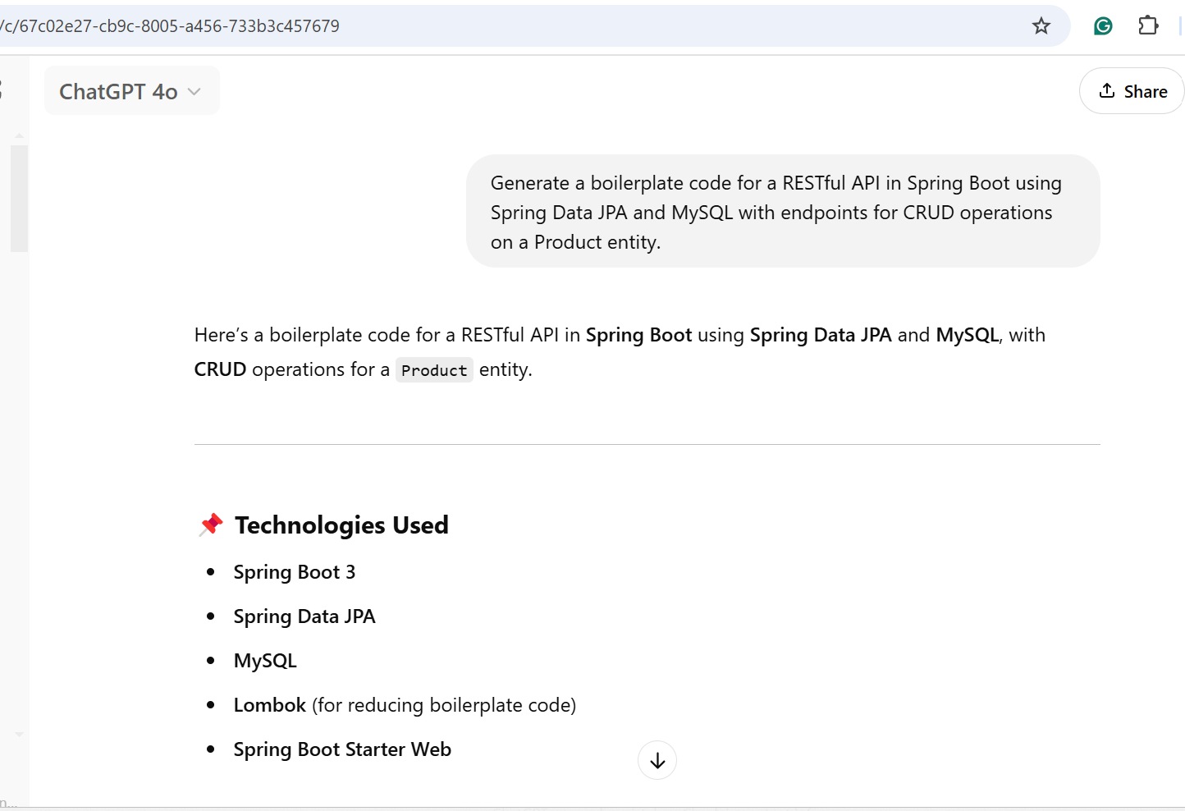Viewport: 1185px width, 811px height.
Task: Open the ChatGPT 4o model dropdown
Action: [131, 91]
